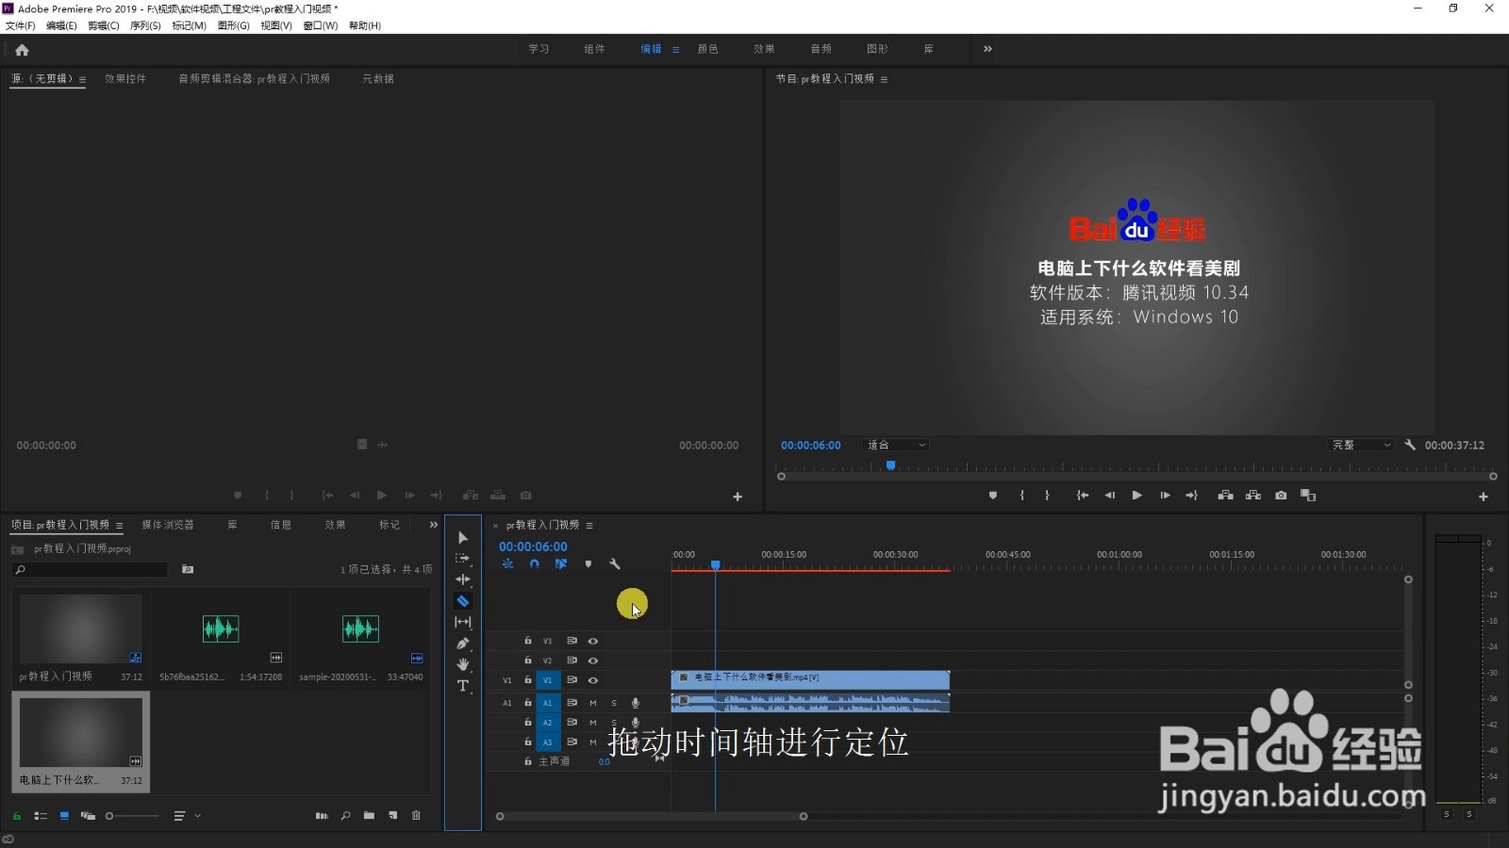Create new search bin from query
This screenshot has height=848, width=1509.
pos(188,569)
